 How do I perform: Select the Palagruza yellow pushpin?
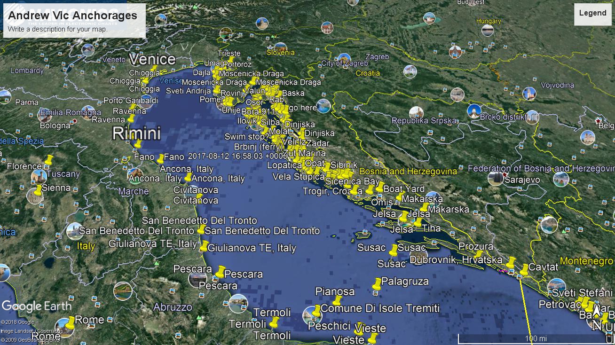(x=376, y=284)
